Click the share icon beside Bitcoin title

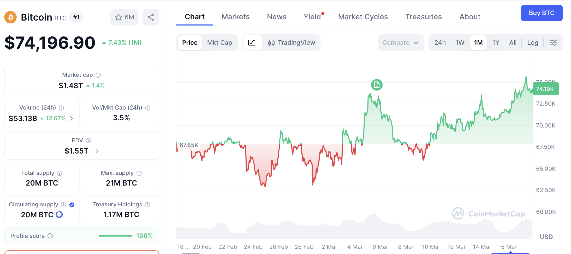(151, 17)
